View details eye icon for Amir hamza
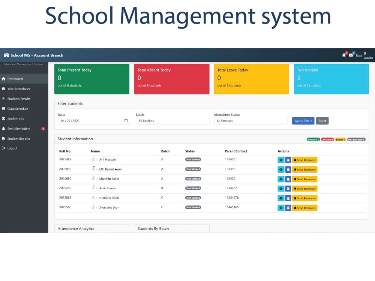 pos(281,189)
